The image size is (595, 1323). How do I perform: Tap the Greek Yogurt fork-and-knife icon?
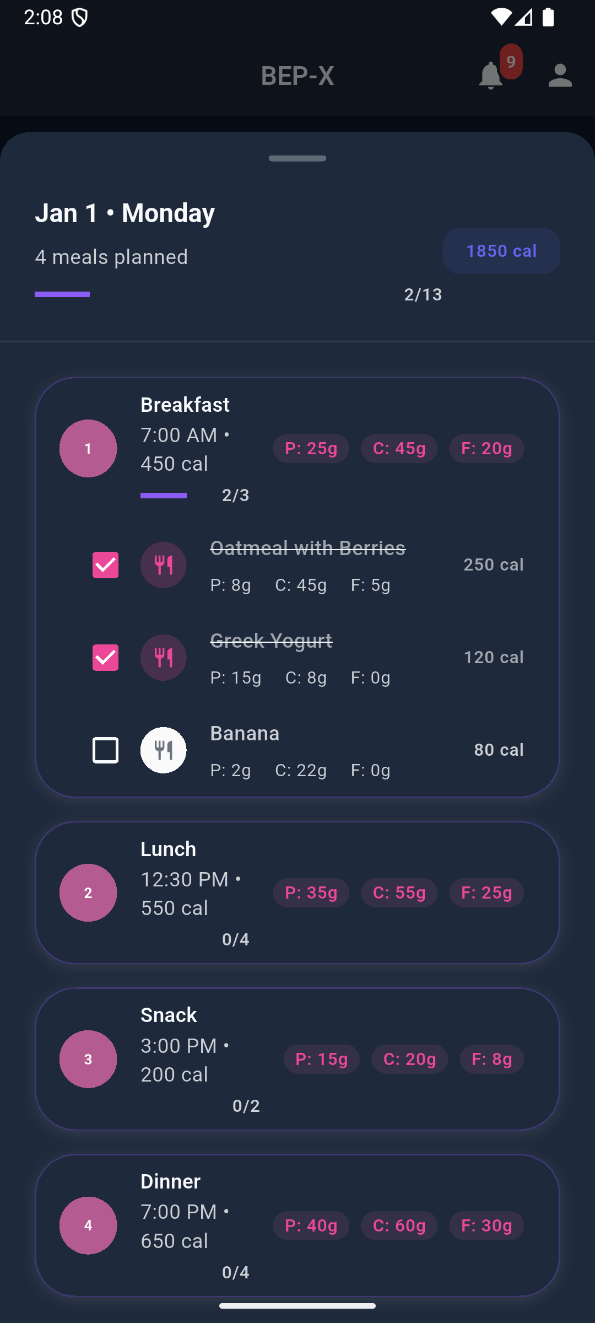tap(163, 658)
